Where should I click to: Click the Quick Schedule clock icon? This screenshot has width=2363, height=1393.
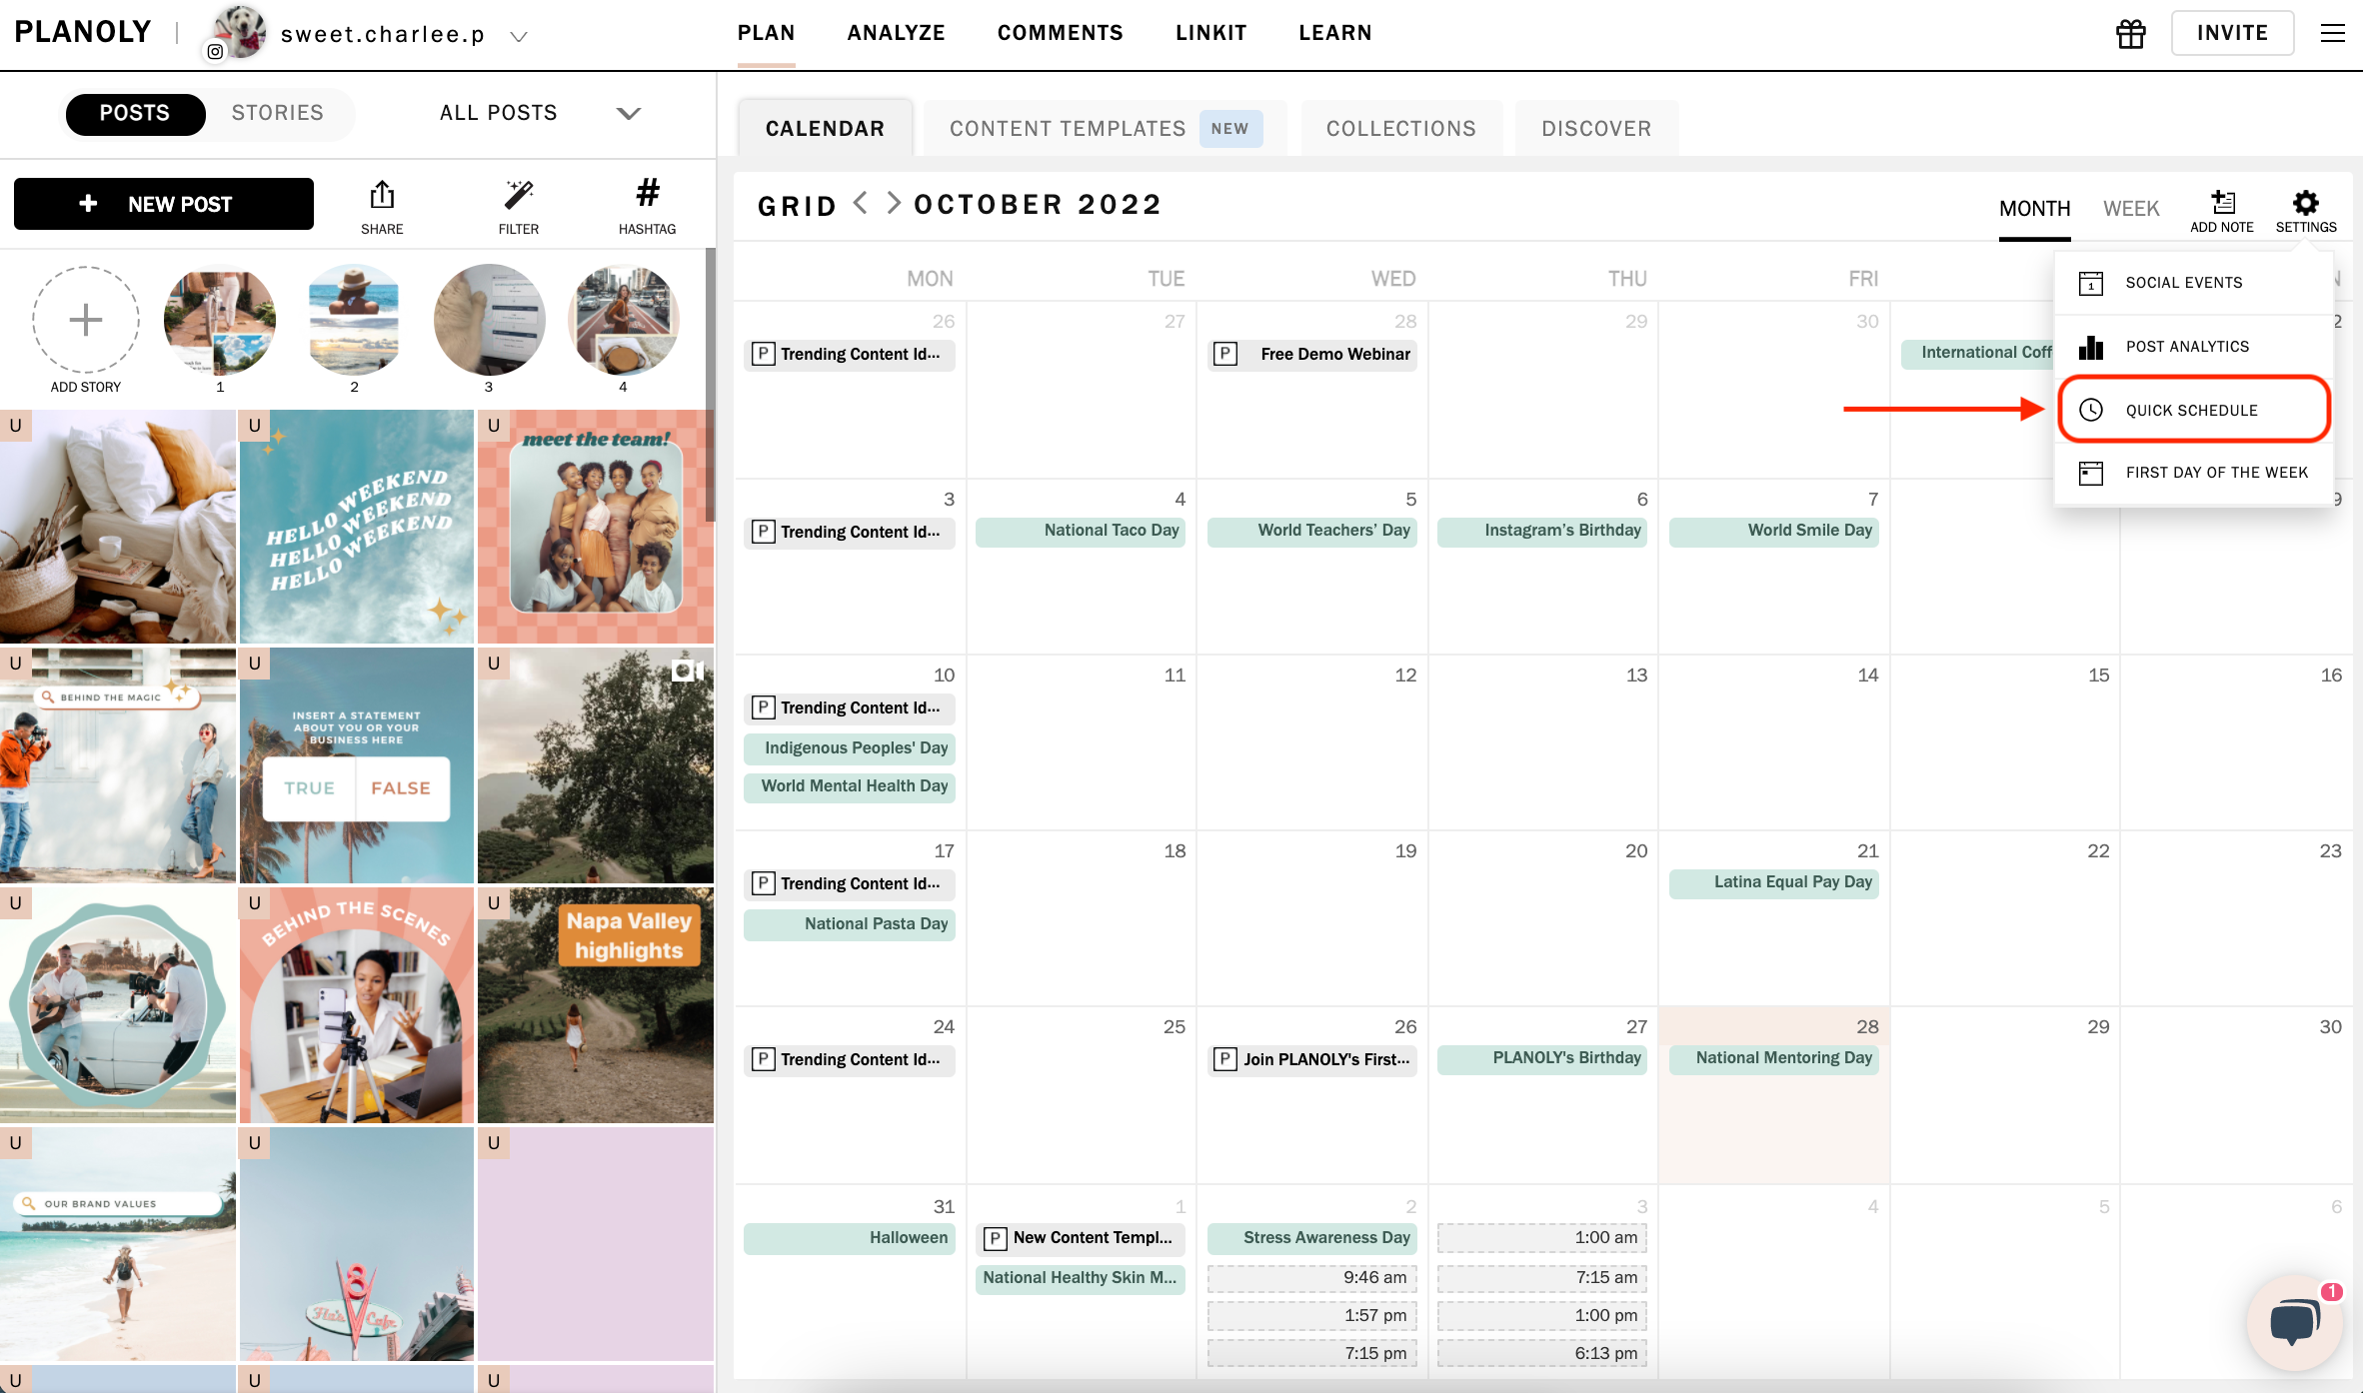2091,410
